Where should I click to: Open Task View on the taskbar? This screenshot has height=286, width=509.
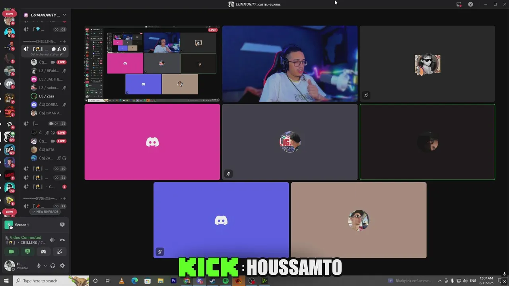(x=108, y=281)
